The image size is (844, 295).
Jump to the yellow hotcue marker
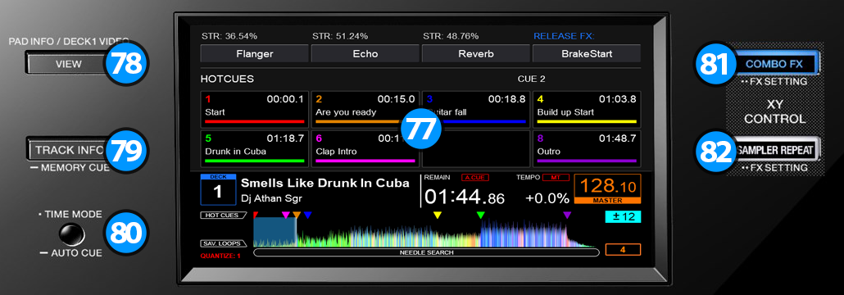point(438,215)
